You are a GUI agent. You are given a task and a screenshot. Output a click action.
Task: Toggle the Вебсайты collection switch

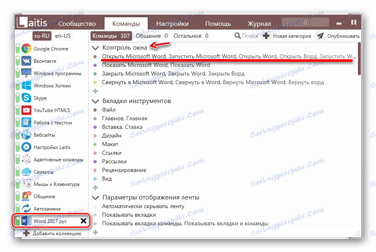18,135
